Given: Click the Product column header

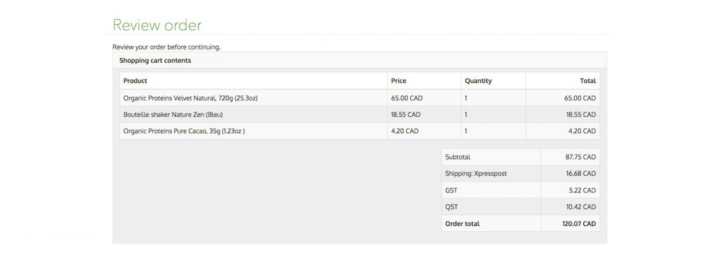Looking at the screenshot, I should click(x=135, y=81).
